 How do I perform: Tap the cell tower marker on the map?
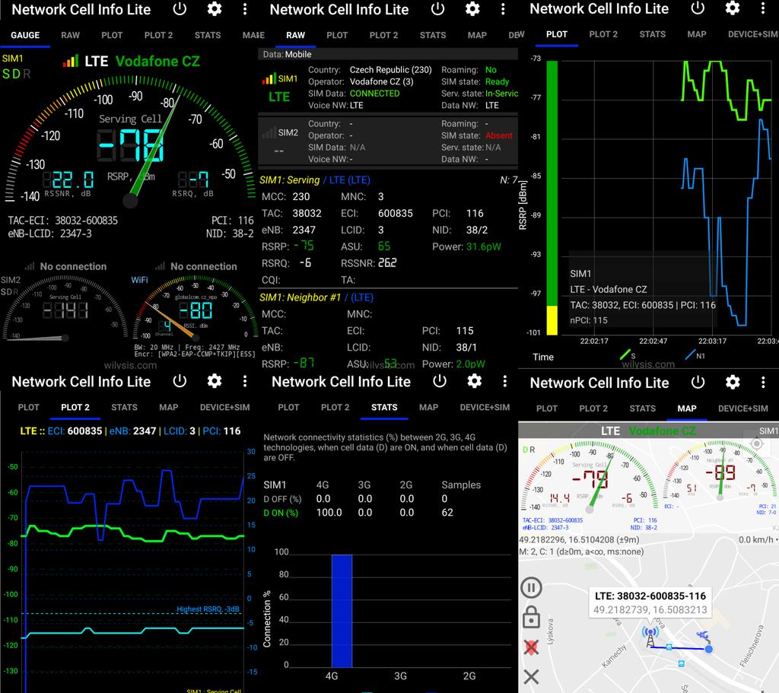coord(650,637)
